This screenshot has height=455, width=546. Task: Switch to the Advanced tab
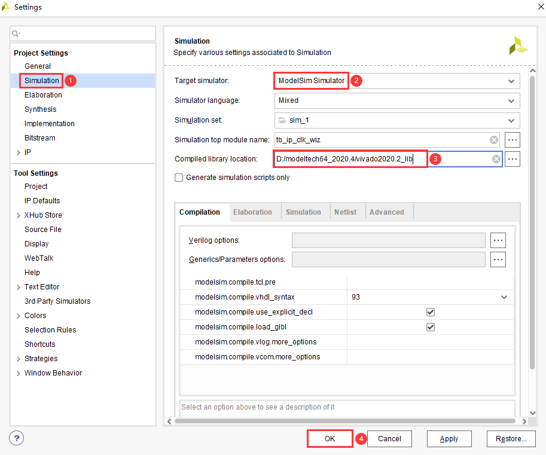click(x=387, y=212)
